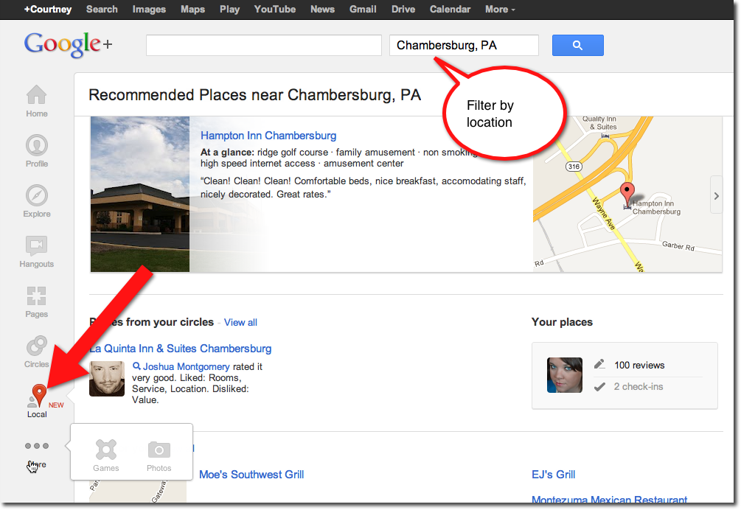741x510 pixels.
Task: Show next place with right chevron arrow
Action: click(x=717, y=195)
